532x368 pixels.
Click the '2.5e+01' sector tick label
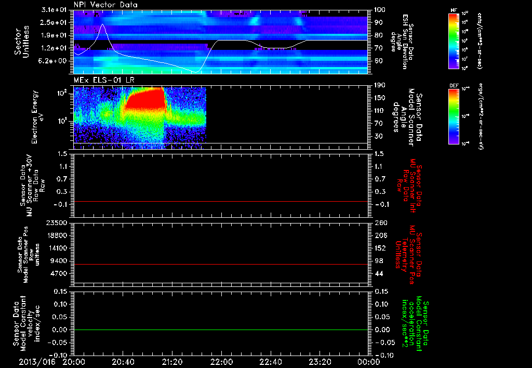[x=54, y=22]
